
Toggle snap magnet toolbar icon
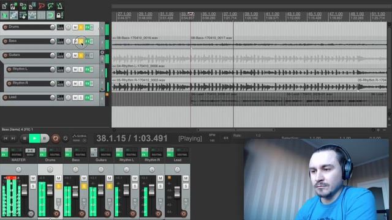[50, 15]
